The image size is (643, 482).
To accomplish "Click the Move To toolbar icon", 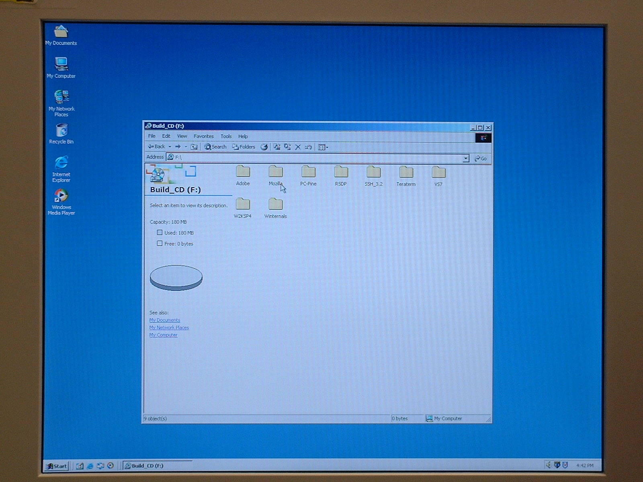I will tap(277, 147).
